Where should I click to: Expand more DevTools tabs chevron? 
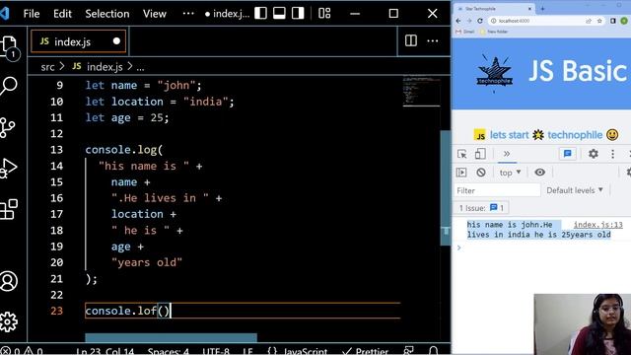pos(507,154)
